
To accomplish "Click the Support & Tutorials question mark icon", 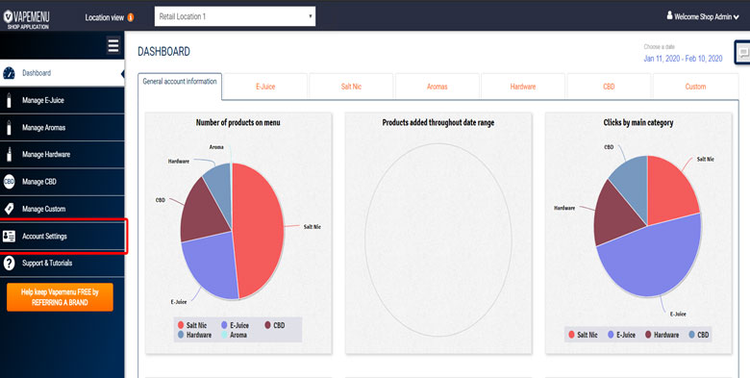I will pyautogui.click(x=9, y=264).
